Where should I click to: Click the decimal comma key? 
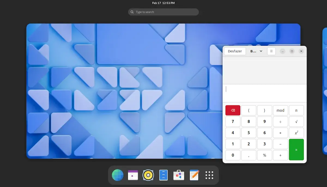tap(249, 155)
